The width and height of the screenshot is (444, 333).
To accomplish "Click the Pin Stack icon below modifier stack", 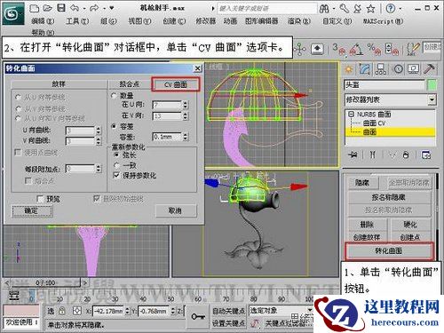I will (353, 155).
